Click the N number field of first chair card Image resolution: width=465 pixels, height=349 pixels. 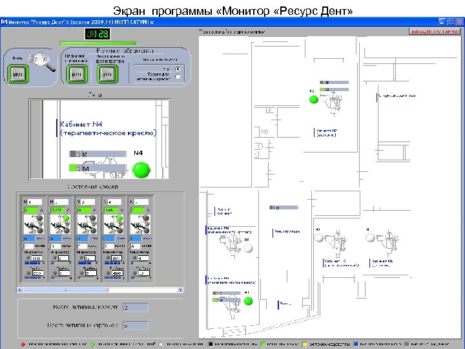point(35,202)
